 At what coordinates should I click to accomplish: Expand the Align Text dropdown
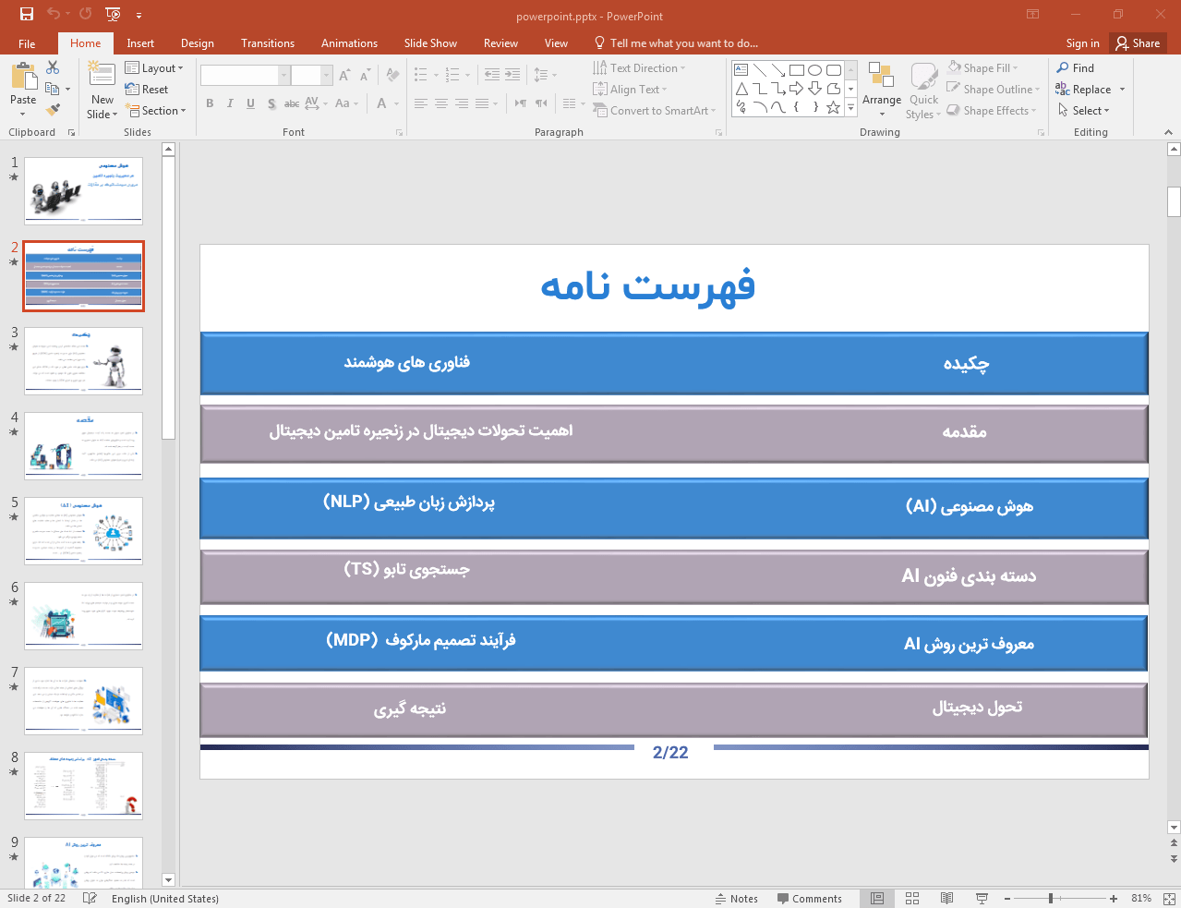[x=630, y=90]
